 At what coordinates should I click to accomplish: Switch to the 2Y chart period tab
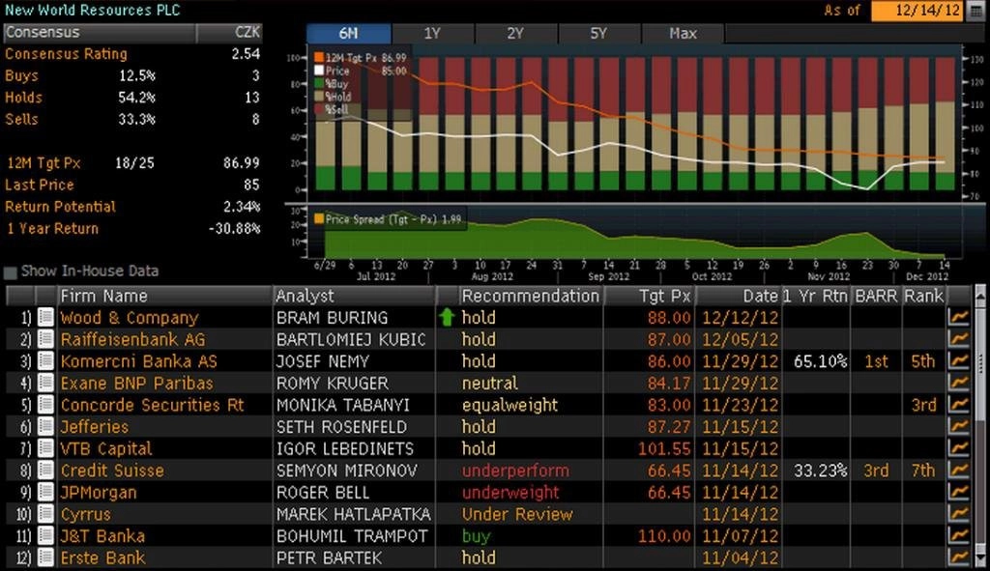click(x=516, y=34)
